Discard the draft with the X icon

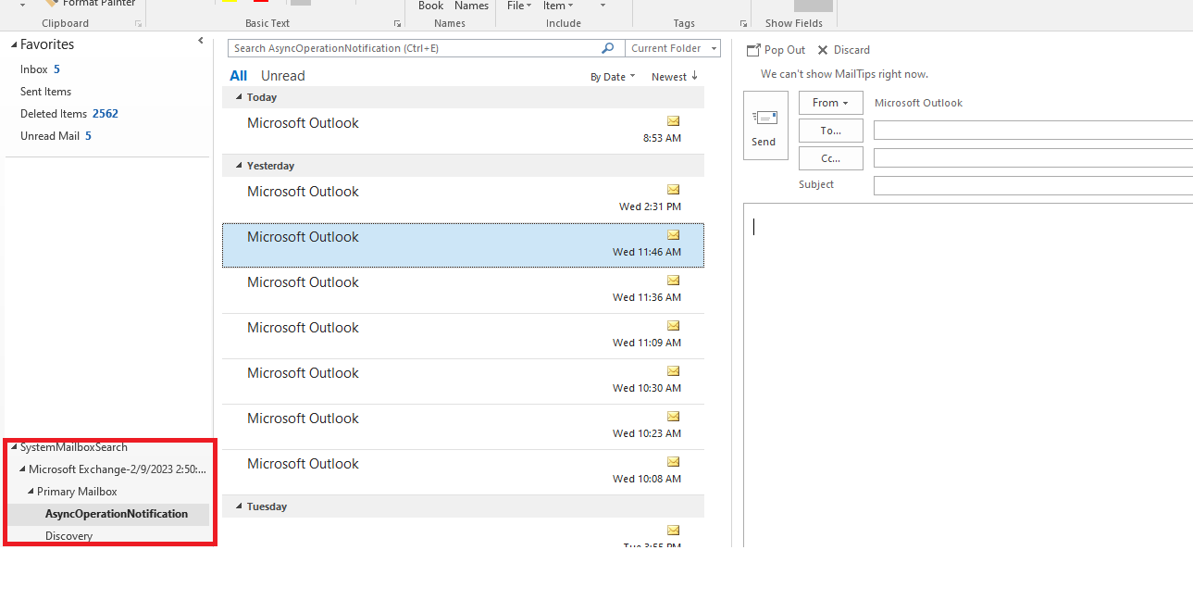pos(843,50)
